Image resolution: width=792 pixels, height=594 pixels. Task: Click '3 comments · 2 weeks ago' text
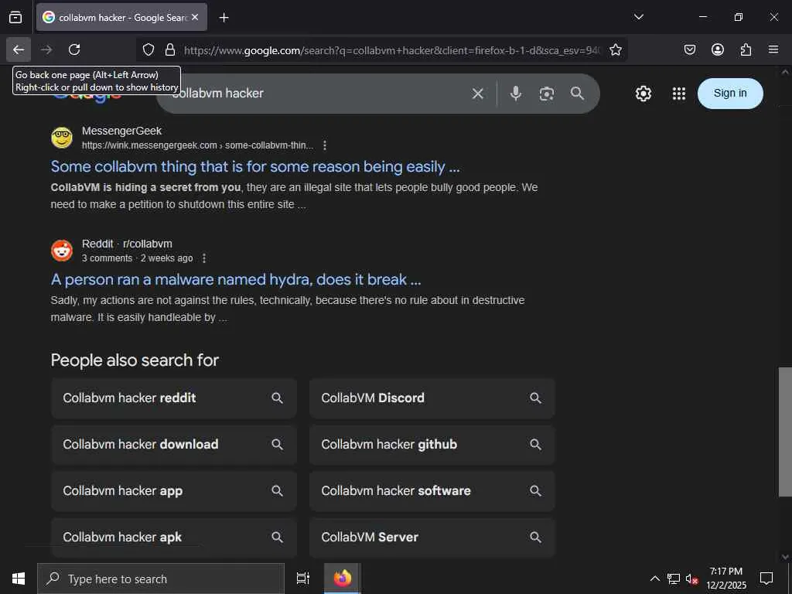click(138, 258)
